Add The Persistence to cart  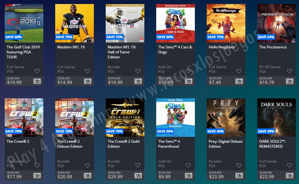[x=289, y=81]
